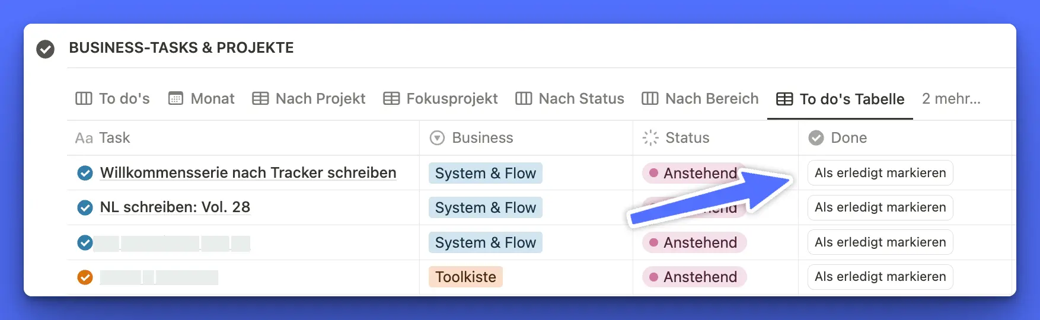
Task: Switch to the Nach Bereich tab
Action: (x=700, y=98)
